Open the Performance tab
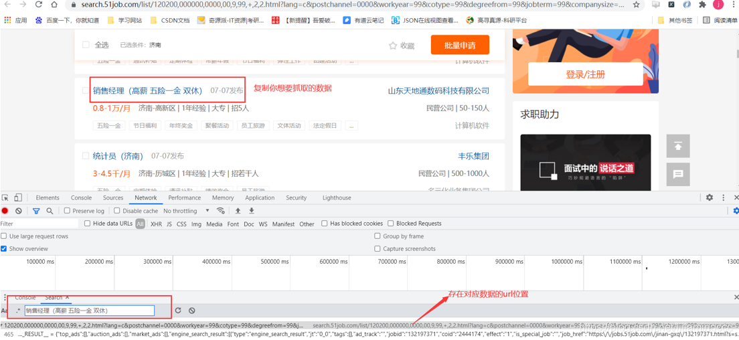 click(x=184, y=198)
